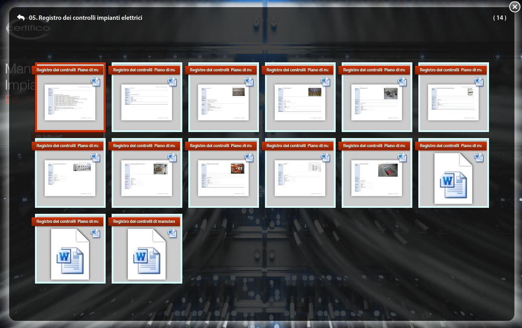
Task: Open second-row document with white cabinet photo
Action: (300, 178)
